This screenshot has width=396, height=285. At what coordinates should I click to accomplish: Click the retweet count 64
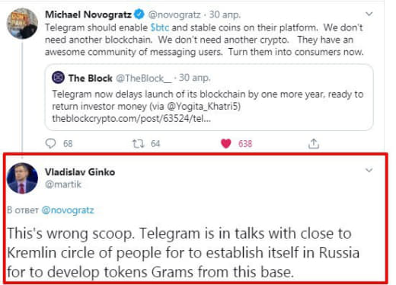click(155, 144)
